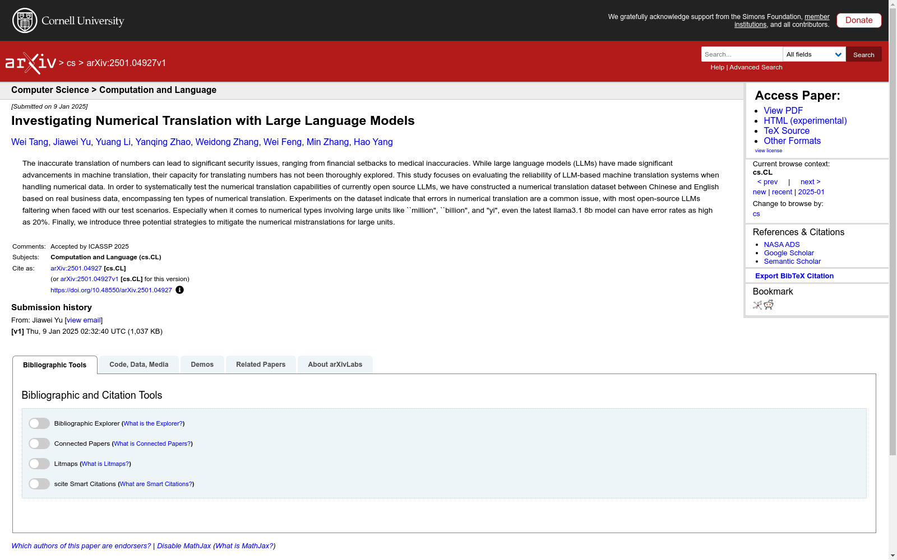Open author Yuang Li link
The width and height of the screenshot is (897, 560).
click(113, 142)
